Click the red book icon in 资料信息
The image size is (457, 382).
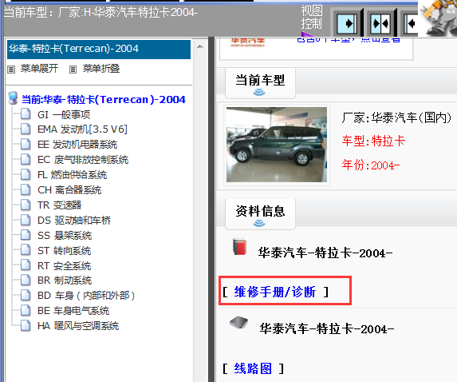(239, 247)
